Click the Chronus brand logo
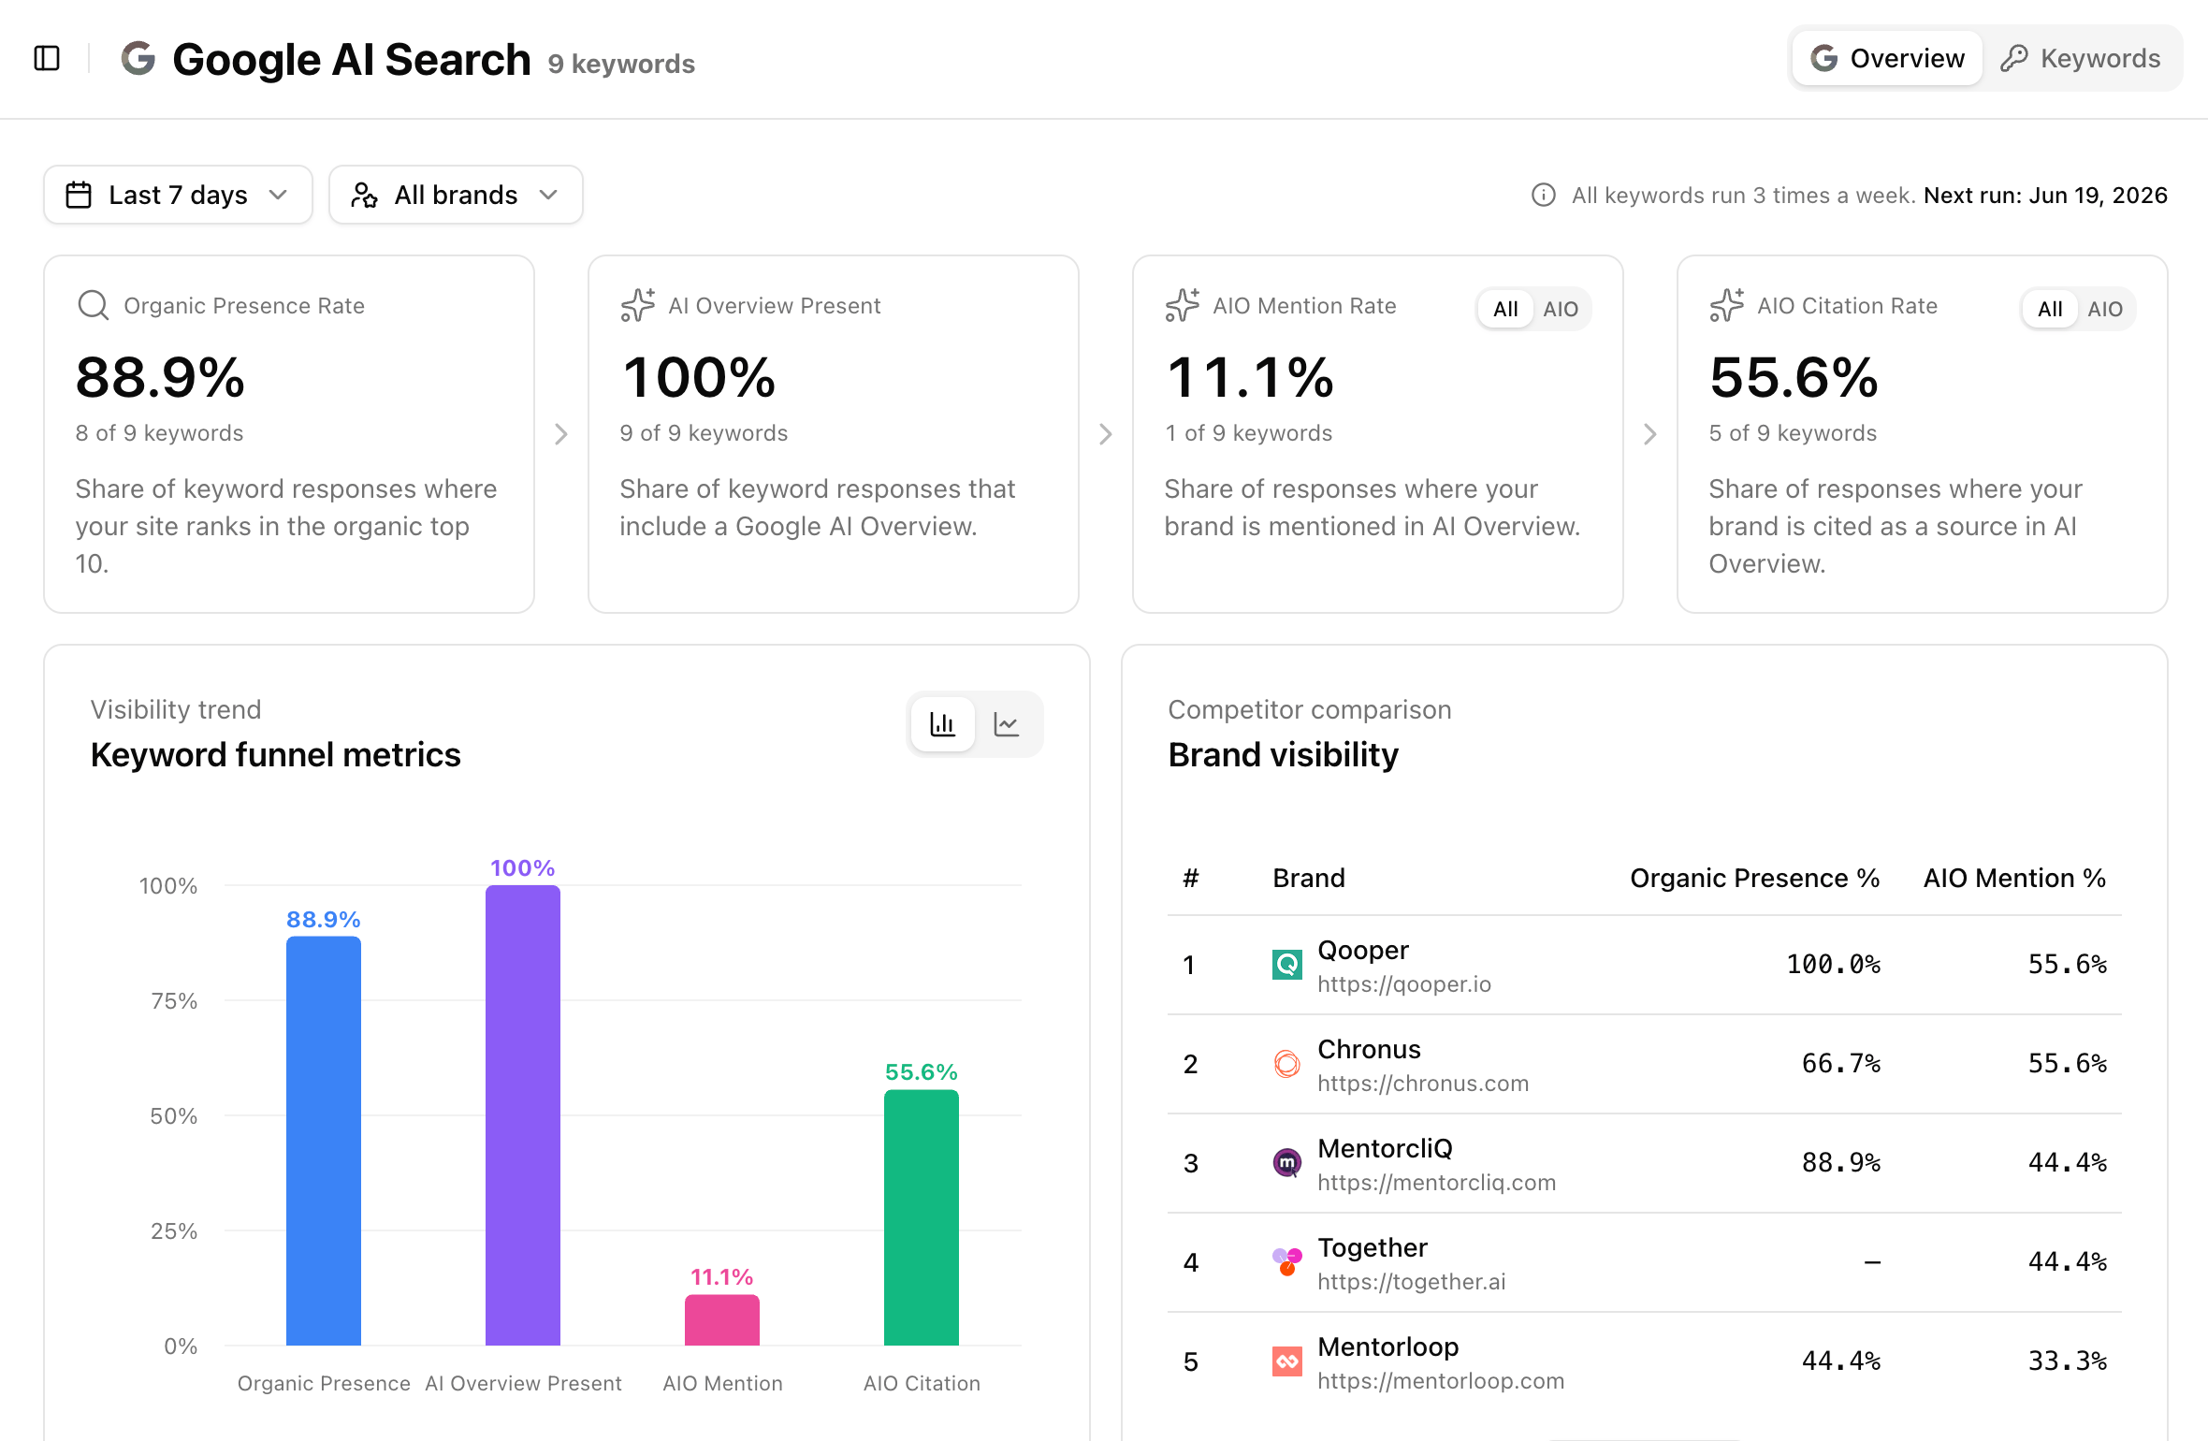2208x1441 pixels. pyautogui.click(x=1287, y=1064)
